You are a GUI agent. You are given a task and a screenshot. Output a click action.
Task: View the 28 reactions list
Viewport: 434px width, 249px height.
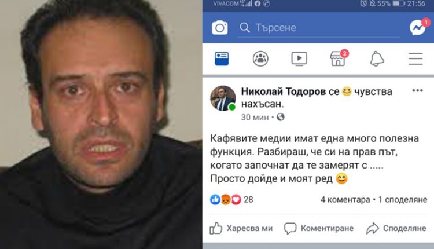[231, 199]
